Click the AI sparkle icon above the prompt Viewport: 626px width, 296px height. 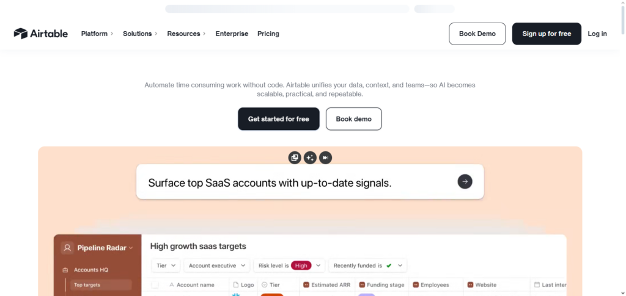(310, 158)
